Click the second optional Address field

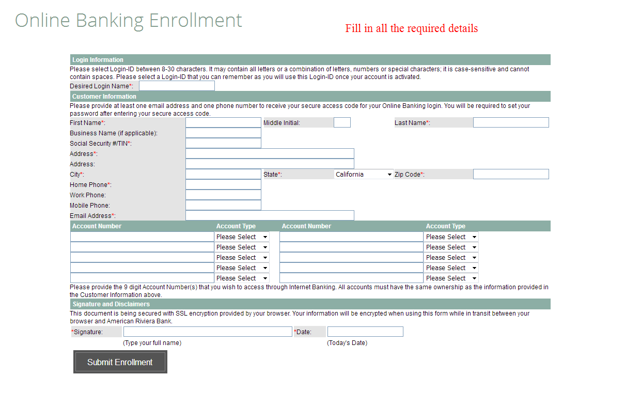270,164
